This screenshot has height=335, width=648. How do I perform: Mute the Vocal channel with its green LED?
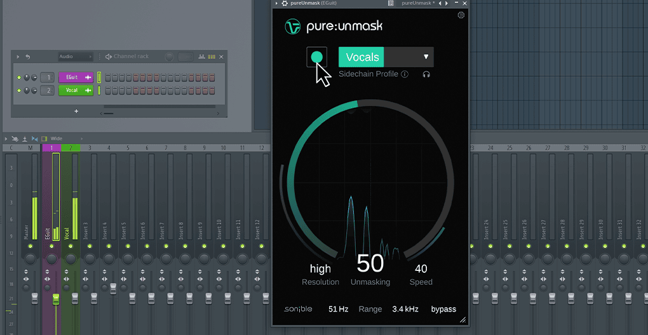tap(18, 90)
